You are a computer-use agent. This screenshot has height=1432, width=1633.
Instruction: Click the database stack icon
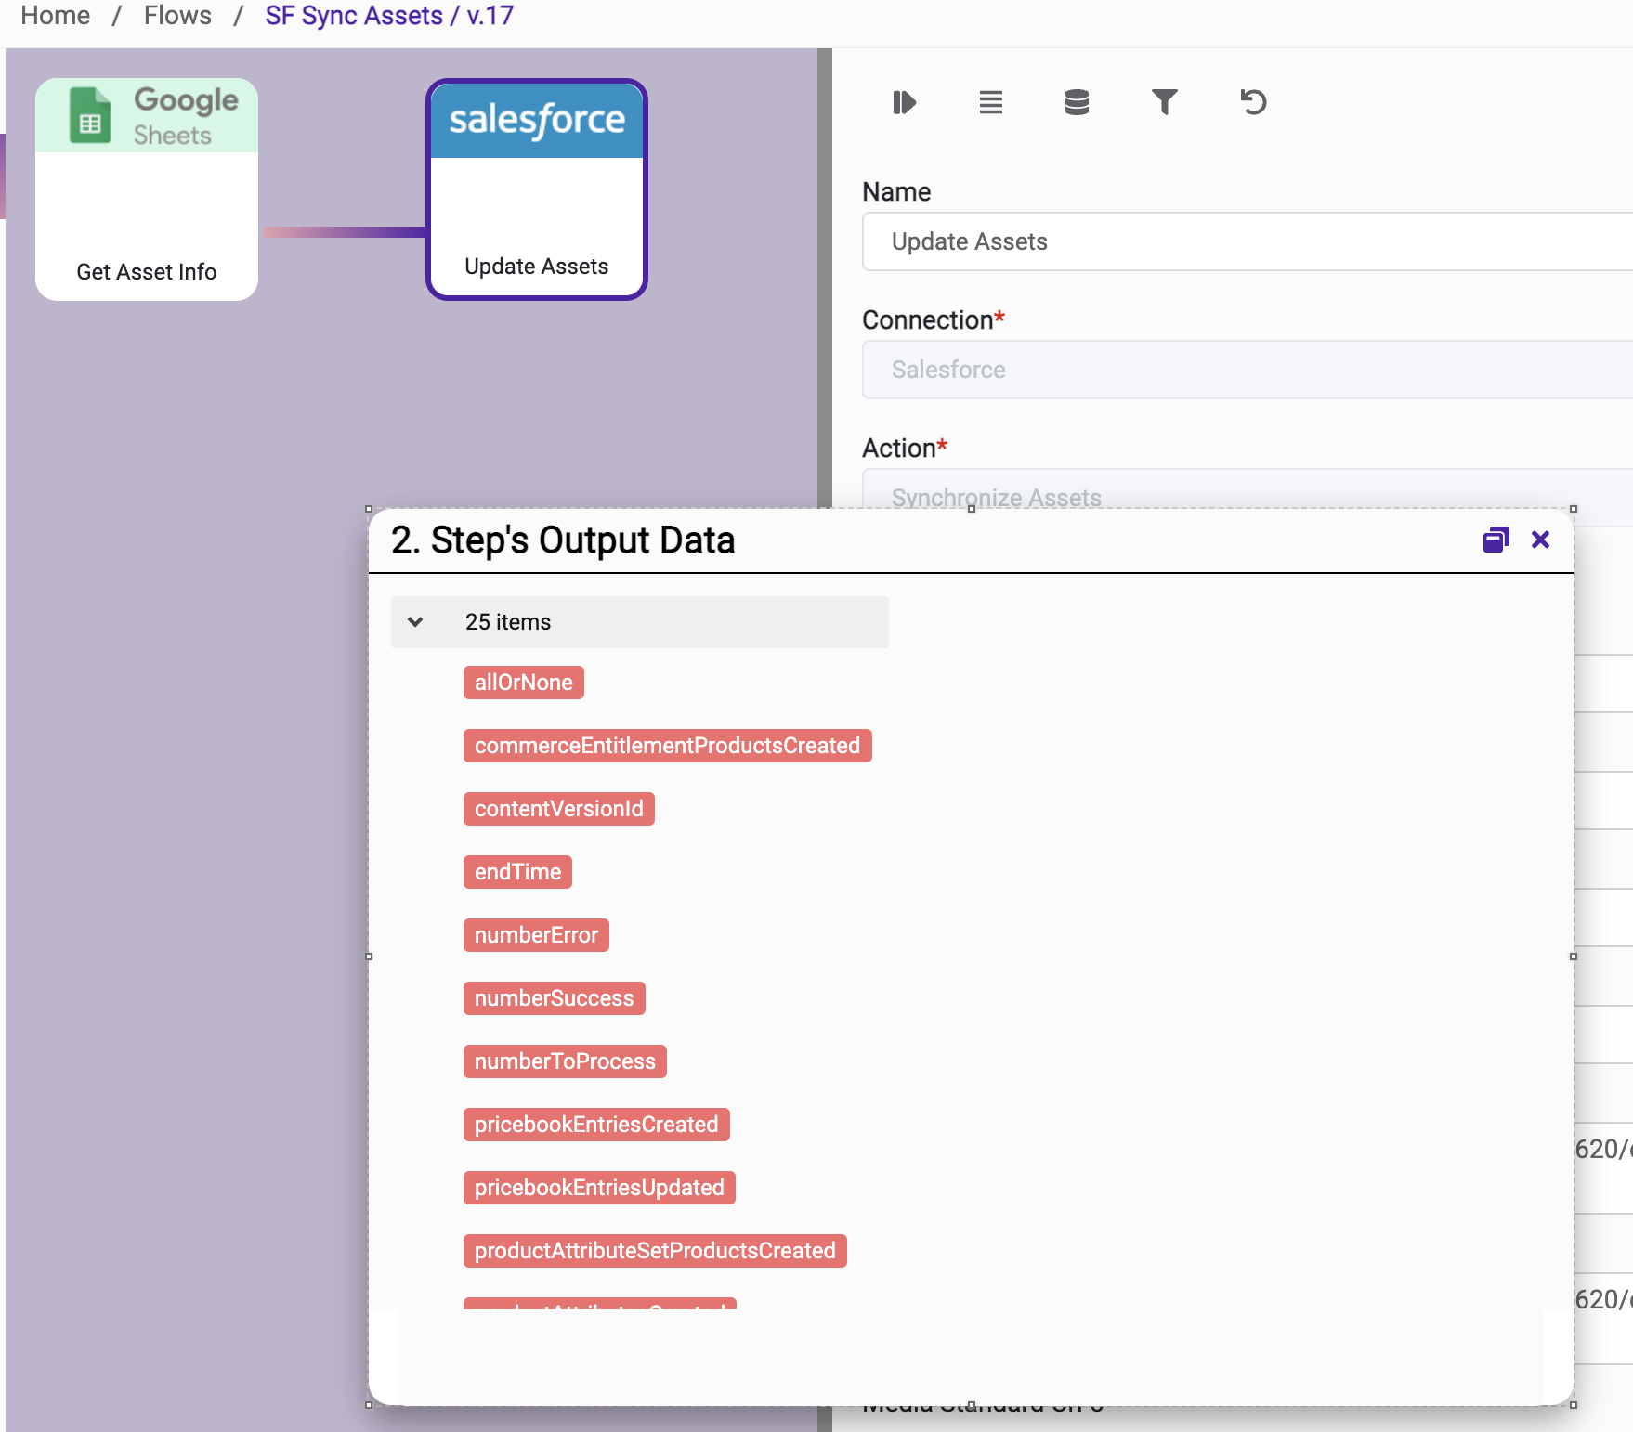click(x=1077, y=102)
